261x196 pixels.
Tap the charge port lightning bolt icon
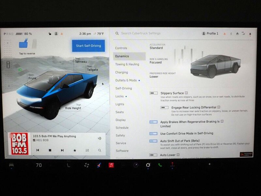pos(103,84)
